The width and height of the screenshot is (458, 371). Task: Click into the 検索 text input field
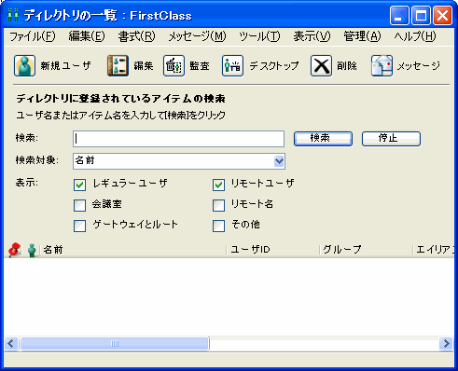(178, 139)
